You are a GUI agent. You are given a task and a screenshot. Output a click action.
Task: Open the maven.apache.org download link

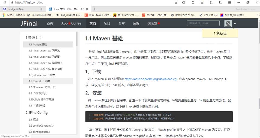tap(151, 79)
